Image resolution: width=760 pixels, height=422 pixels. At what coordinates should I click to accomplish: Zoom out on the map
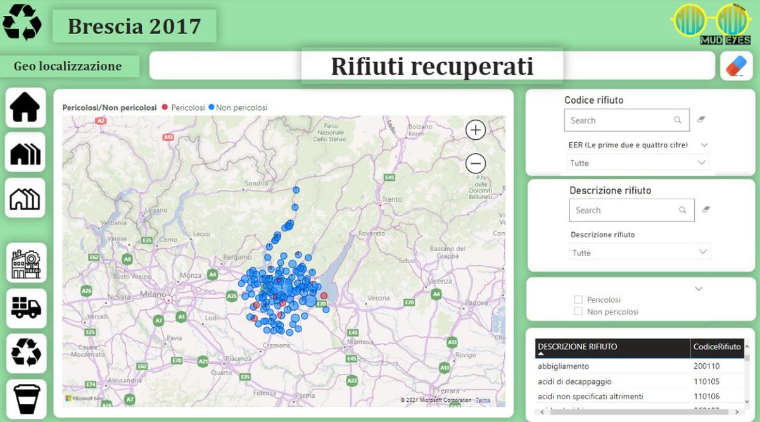(476, 164)
